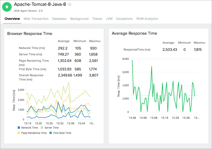Open the Database tab
212x149 pixels.
(59, 19)
